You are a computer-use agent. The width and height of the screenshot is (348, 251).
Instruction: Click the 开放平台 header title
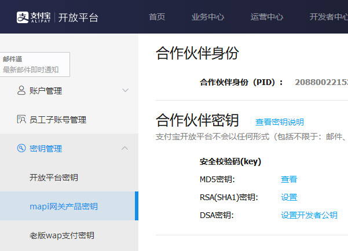point(79,17)
